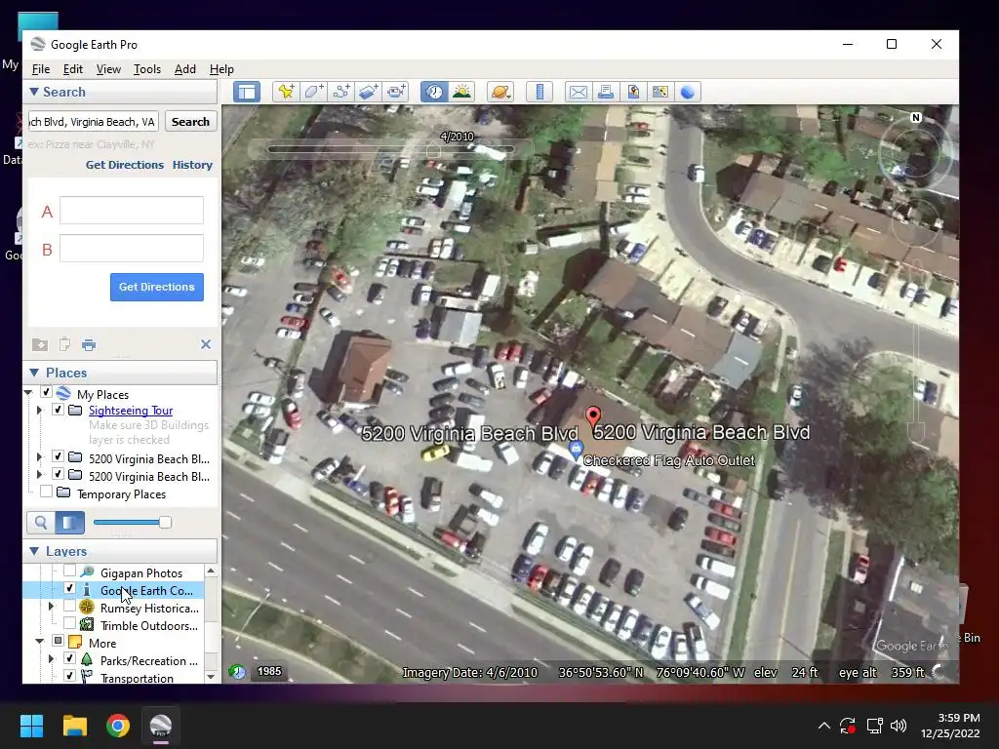Click the blue Get Directions button
Screen dimensions: 999x749
157,287
